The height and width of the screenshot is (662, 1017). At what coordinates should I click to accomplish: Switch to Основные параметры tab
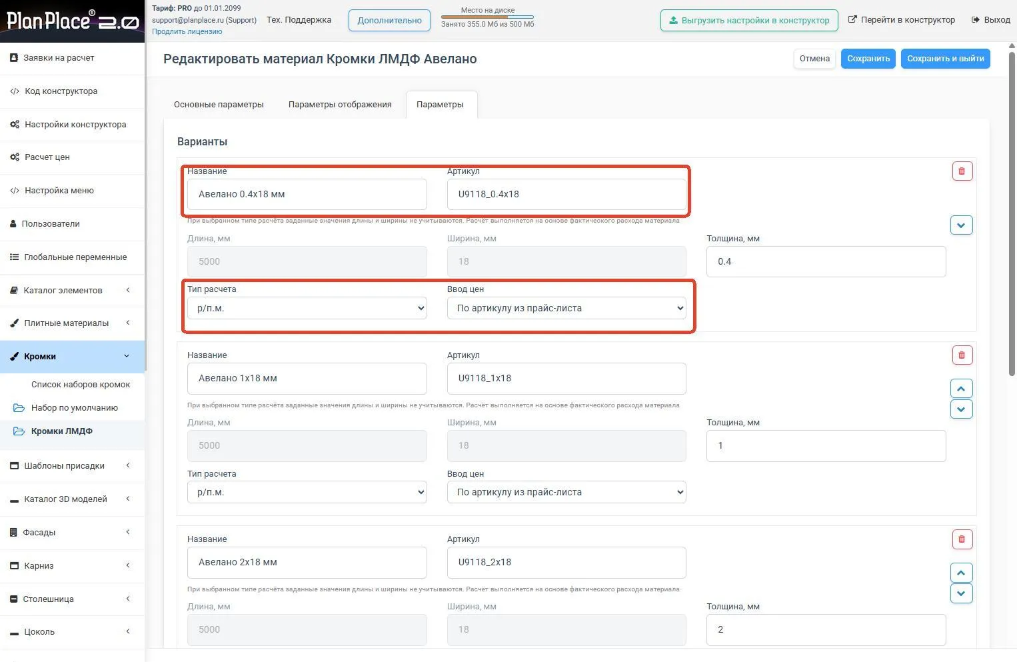coord(219,105)
